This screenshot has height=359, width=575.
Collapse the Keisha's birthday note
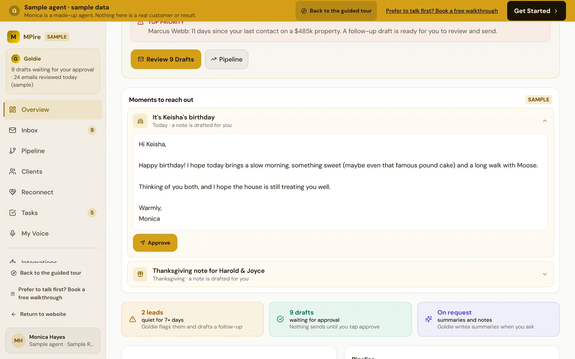(545, 121)
